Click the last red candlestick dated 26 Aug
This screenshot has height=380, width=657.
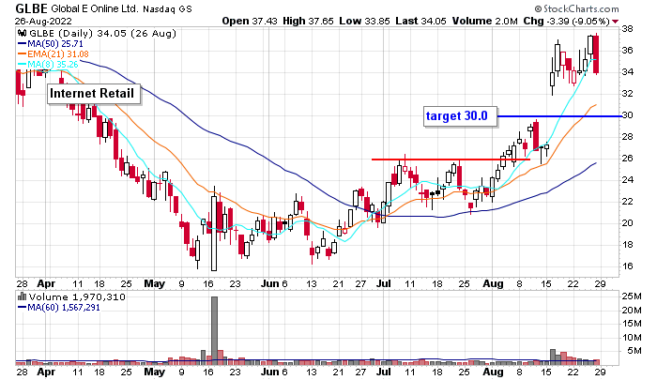[x=596, y=54]
